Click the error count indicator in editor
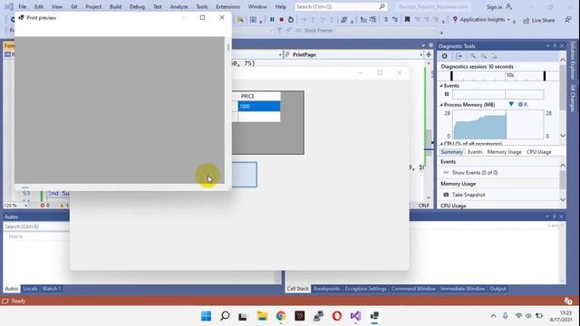Viewport: 580px width, 326px height. [44, 206]
